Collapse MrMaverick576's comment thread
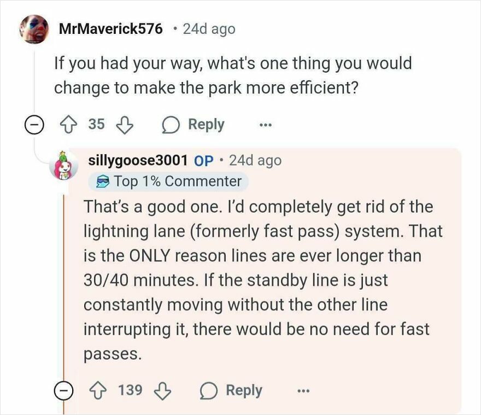The height and width of the screenshot is (415, 481). (34, 124)
